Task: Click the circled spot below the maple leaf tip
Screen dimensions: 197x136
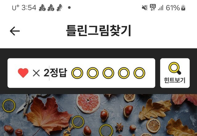Action: (78, 122)
